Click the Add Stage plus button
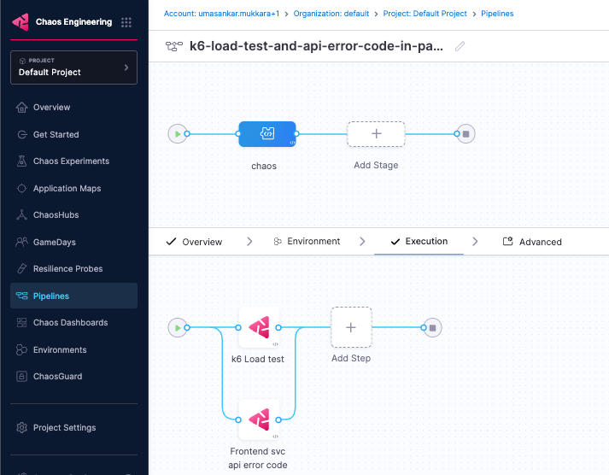Viewport: 609px width, 475px height. pyautogui.click(x=376, y=134)
